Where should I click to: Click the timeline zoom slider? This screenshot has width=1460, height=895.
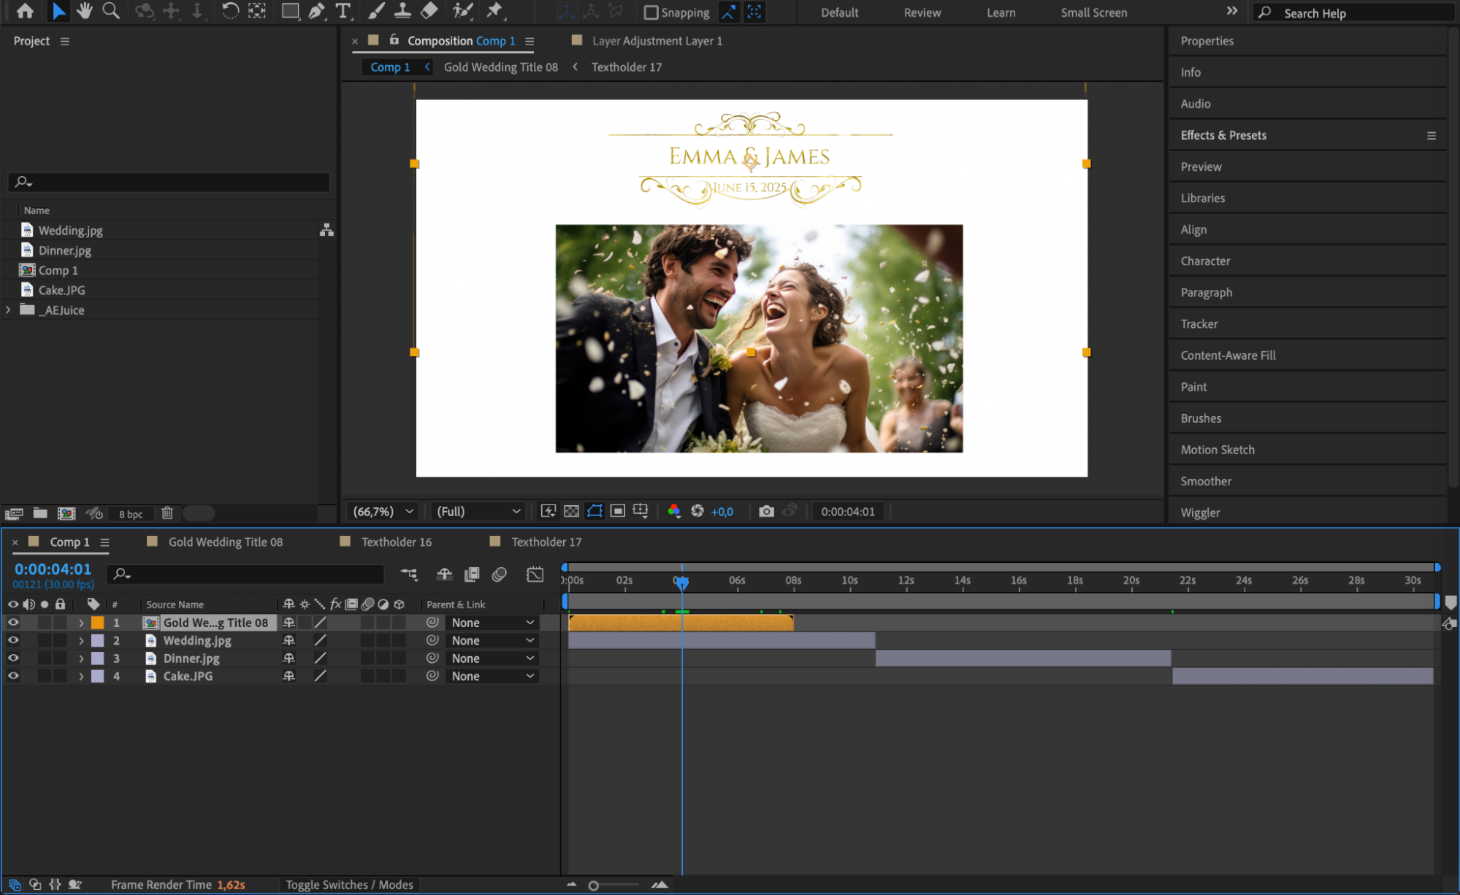tap(594, 886)
